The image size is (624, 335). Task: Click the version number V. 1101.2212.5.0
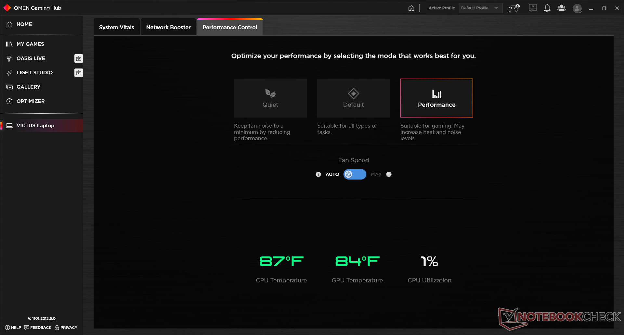tap(42, 318)
